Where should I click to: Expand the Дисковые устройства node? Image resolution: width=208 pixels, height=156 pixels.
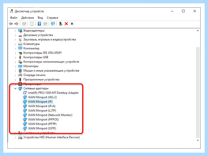pos(15,35)
